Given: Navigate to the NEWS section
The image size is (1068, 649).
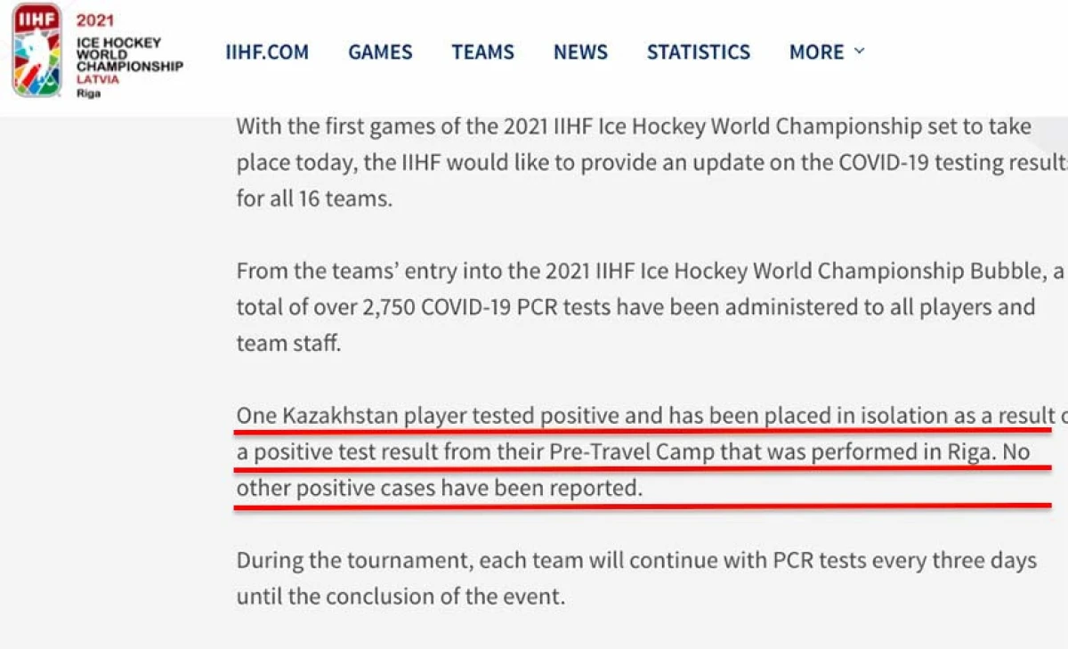Looking at the screenshot, I should tap(580, 53).
